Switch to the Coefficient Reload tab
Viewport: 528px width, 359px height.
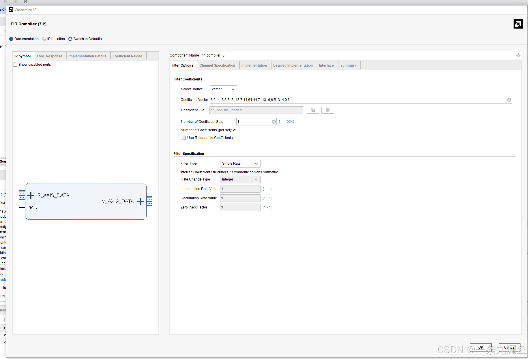(x=127, y=56)
